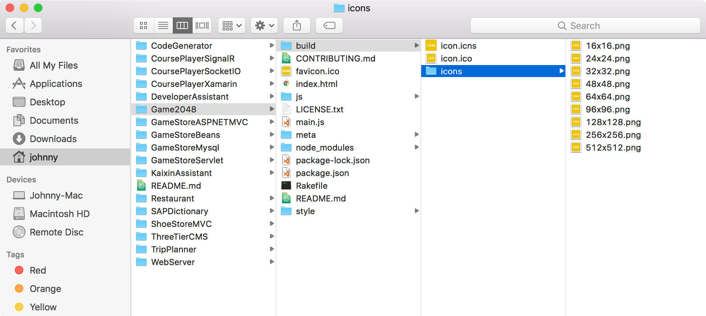Image resolution: width=706 pixels, height=316 pixels.
Task: Select johnny home folder in sidebar
Action: coord(65,157)
